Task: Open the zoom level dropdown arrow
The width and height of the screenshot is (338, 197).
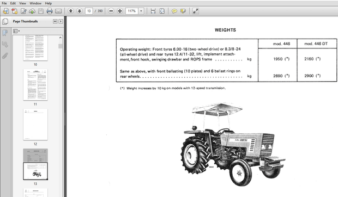Action: pos(141,11)
